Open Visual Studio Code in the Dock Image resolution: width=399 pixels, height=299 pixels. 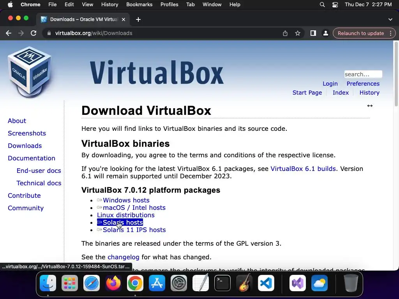266,283
